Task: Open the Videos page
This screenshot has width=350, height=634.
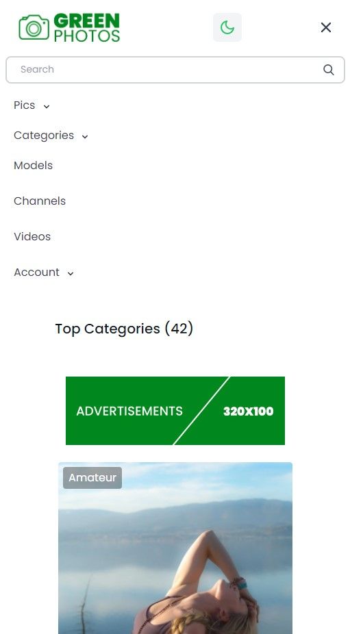Action: click(32, 236)
